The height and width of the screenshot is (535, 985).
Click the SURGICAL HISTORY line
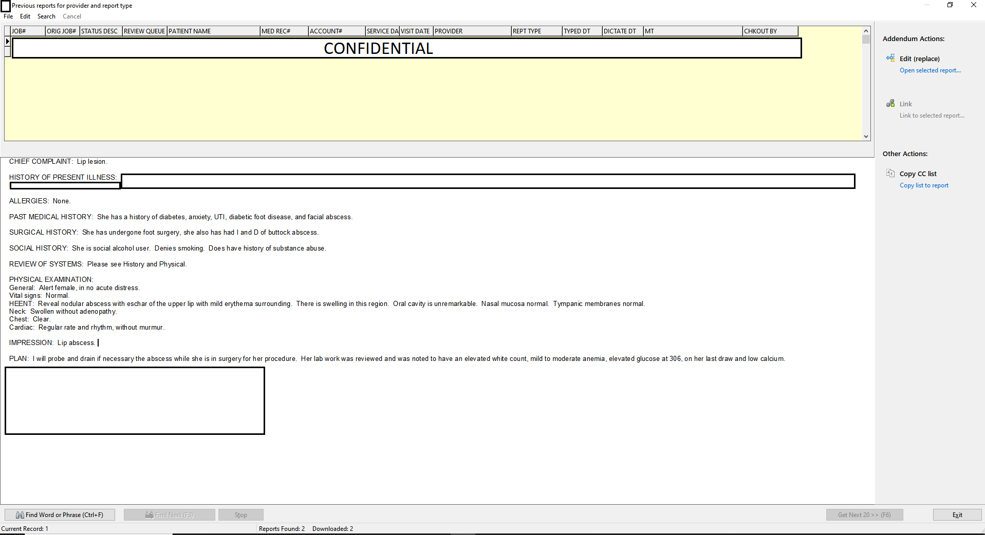(164, 233)
